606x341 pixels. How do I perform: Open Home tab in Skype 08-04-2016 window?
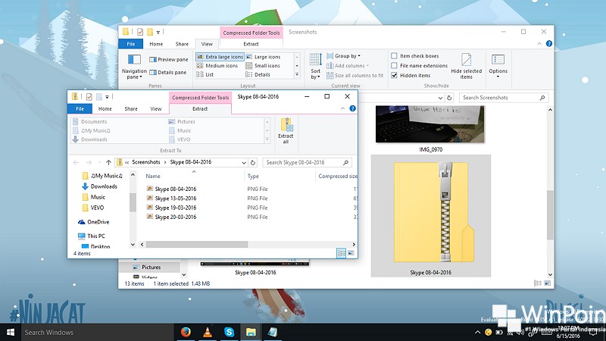coord(105,109)
